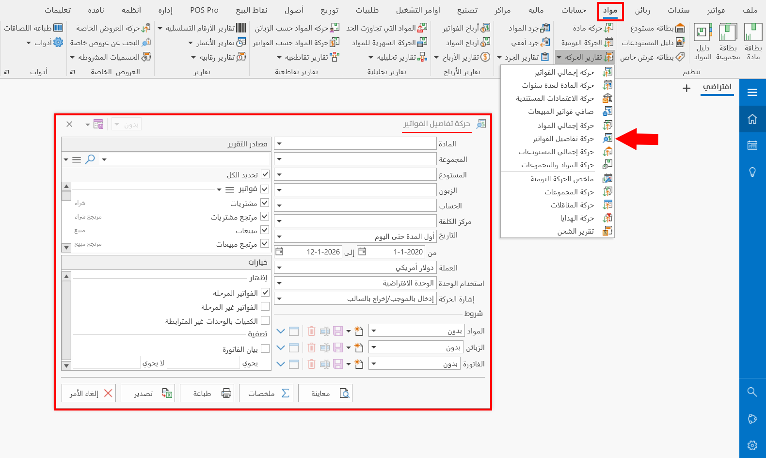The height and width of the screenshot is (458, 766).
Task: Open الحركة اليومية report in the ribbon
Action: 587,43
